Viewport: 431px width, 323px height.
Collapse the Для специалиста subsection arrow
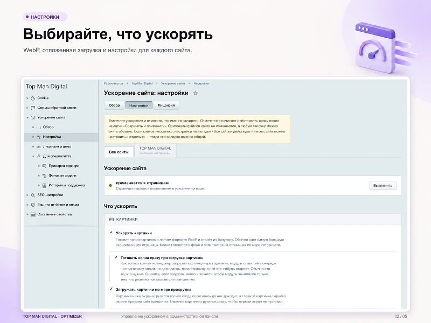click(33, 156)
